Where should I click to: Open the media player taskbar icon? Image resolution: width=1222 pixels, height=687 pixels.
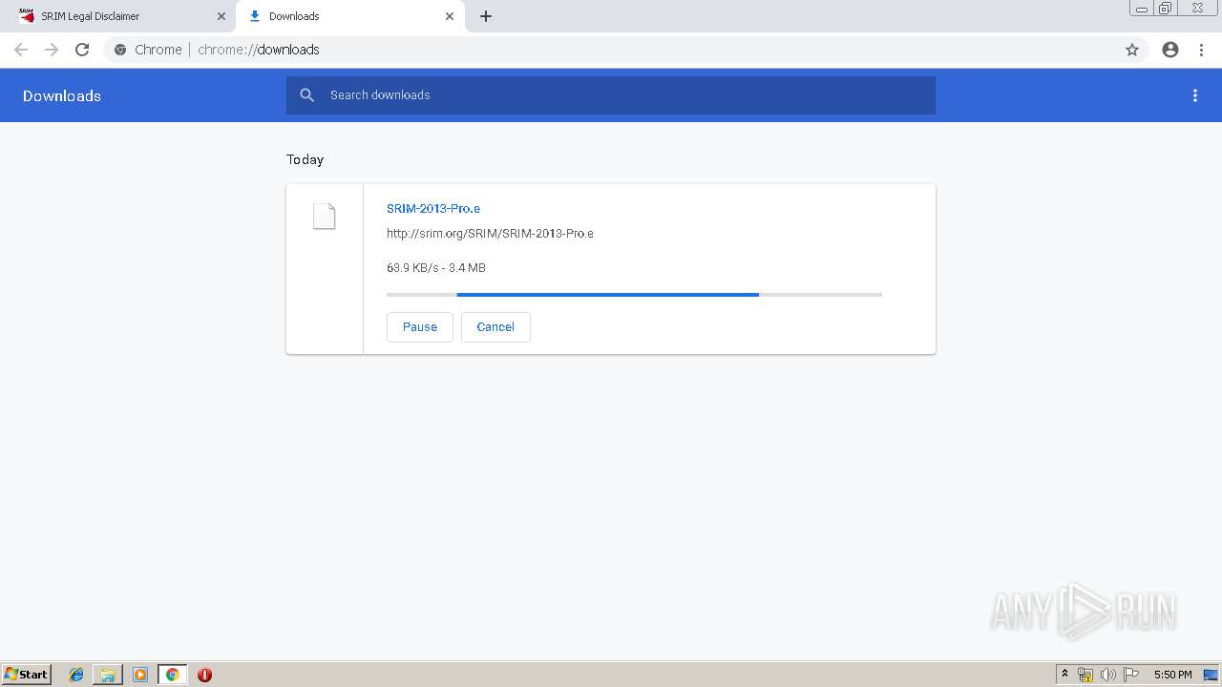[140, 675]
